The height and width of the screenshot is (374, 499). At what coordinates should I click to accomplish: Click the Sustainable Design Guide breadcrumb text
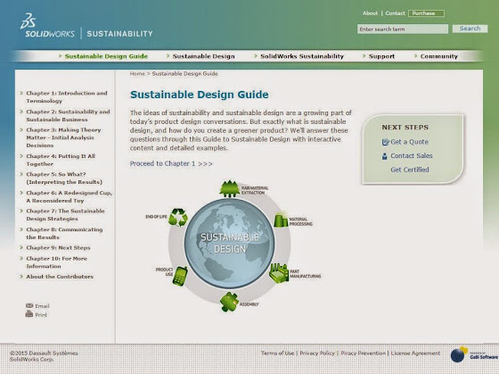(185, 74)
